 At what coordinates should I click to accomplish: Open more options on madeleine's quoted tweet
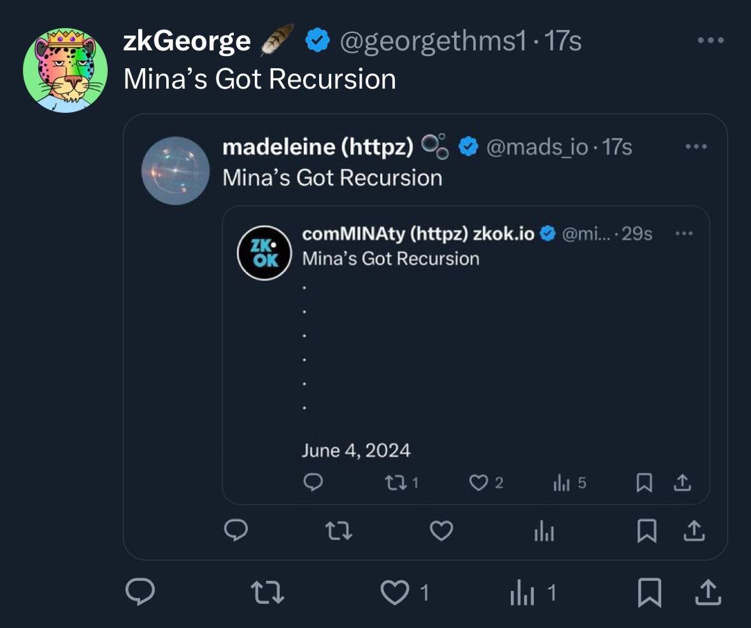[x=696, y=147]
